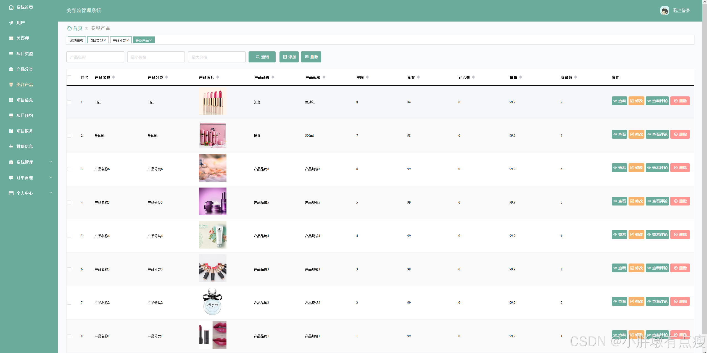This screenshot has width=707, height=353.
Task: Click the user avatar icon in header
Action: point(664,10)
